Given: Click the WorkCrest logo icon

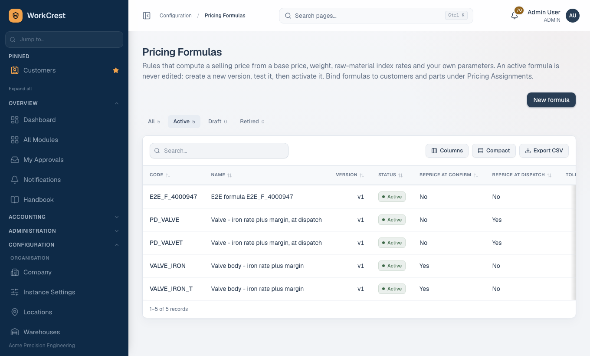Looking at the screenshot, I should pos(16,16).
